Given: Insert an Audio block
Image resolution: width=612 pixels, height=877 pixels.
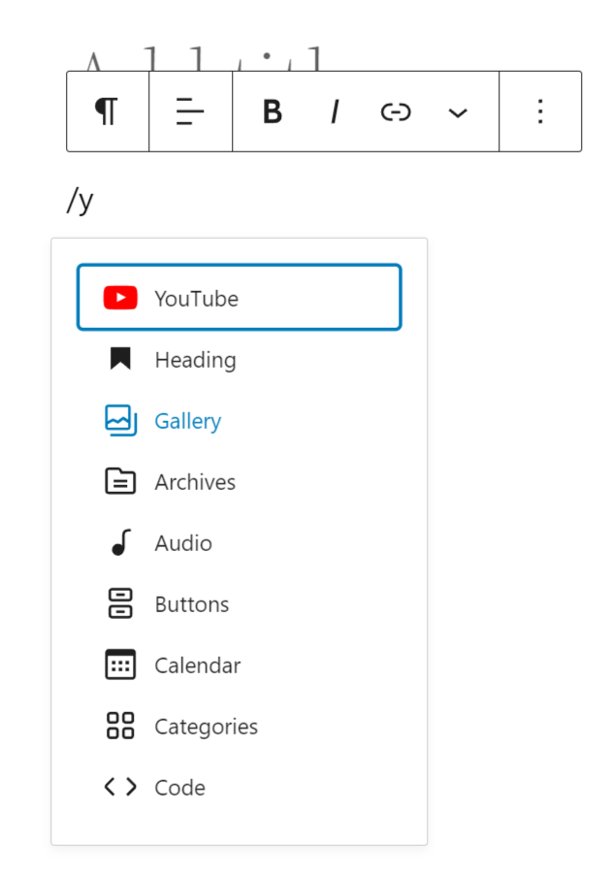Looking at the screenshot, I should coord(182,542).
